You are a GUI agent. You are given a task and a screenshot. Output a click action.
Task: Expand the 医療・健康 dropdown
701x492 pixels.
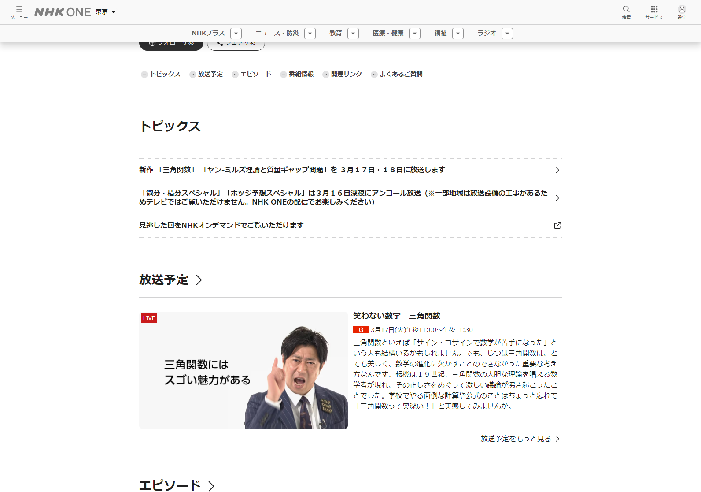(415, 34)
